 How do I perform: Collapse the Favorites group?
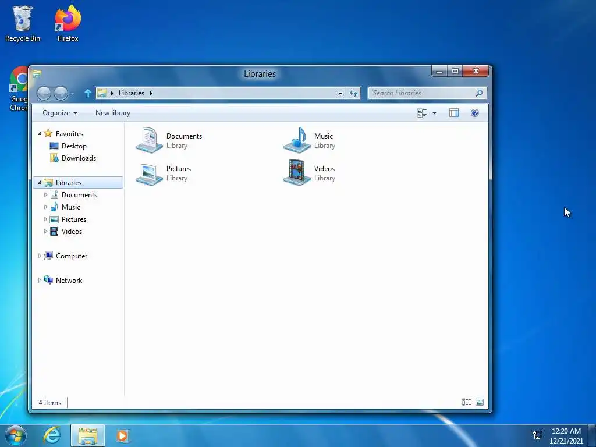click(40, 133)
